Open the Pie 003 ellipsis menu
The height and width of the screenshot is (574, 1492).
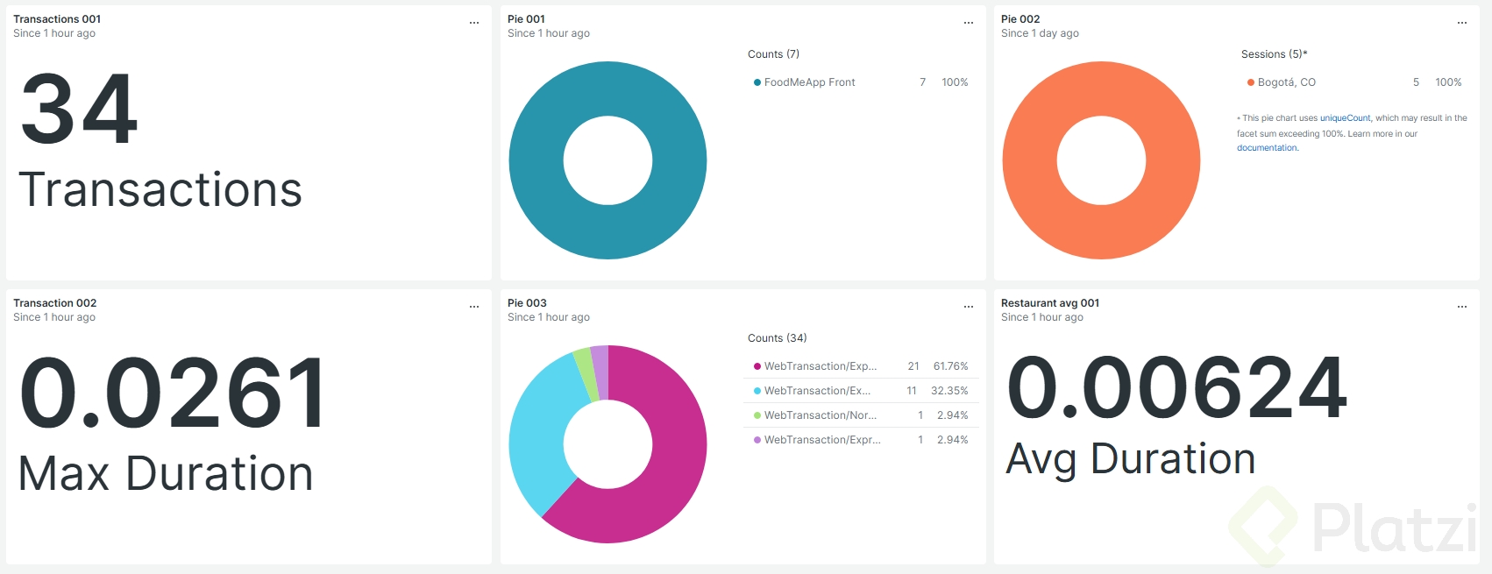pyautogui.click(x=969, y=307)
